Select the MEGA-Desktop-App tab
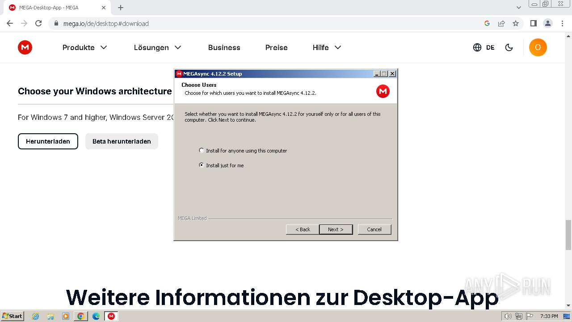This screenshot has width=572, height=322. (57, 8)
